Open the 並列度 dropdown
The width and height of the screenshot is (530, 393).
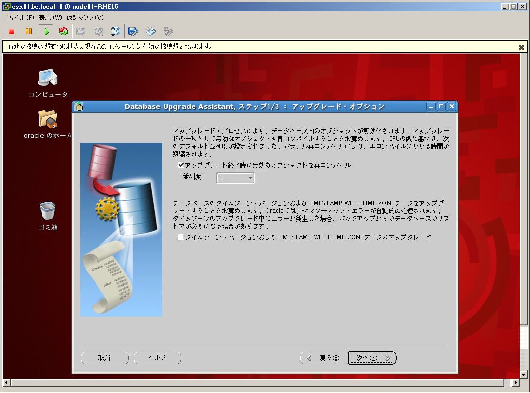tap(235, 178)
